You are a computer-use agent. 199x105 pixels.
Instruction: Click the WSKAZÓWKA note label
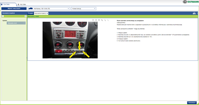(x=121, y=22)
